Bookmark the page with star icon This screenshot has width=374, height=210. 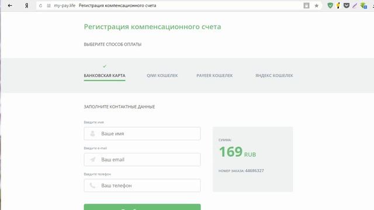(x=317, y=5)
